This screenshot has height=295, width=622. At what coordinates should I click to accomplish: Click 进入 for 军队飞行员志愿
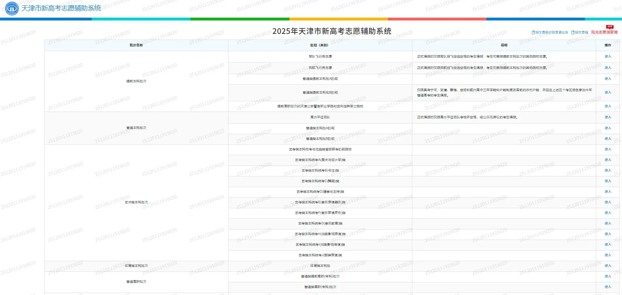[608, 56]
